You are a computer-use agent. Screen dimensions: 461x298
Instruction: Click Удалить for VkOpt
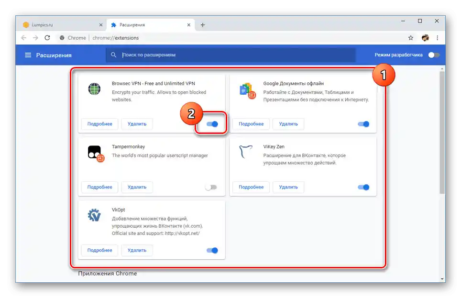137,250
